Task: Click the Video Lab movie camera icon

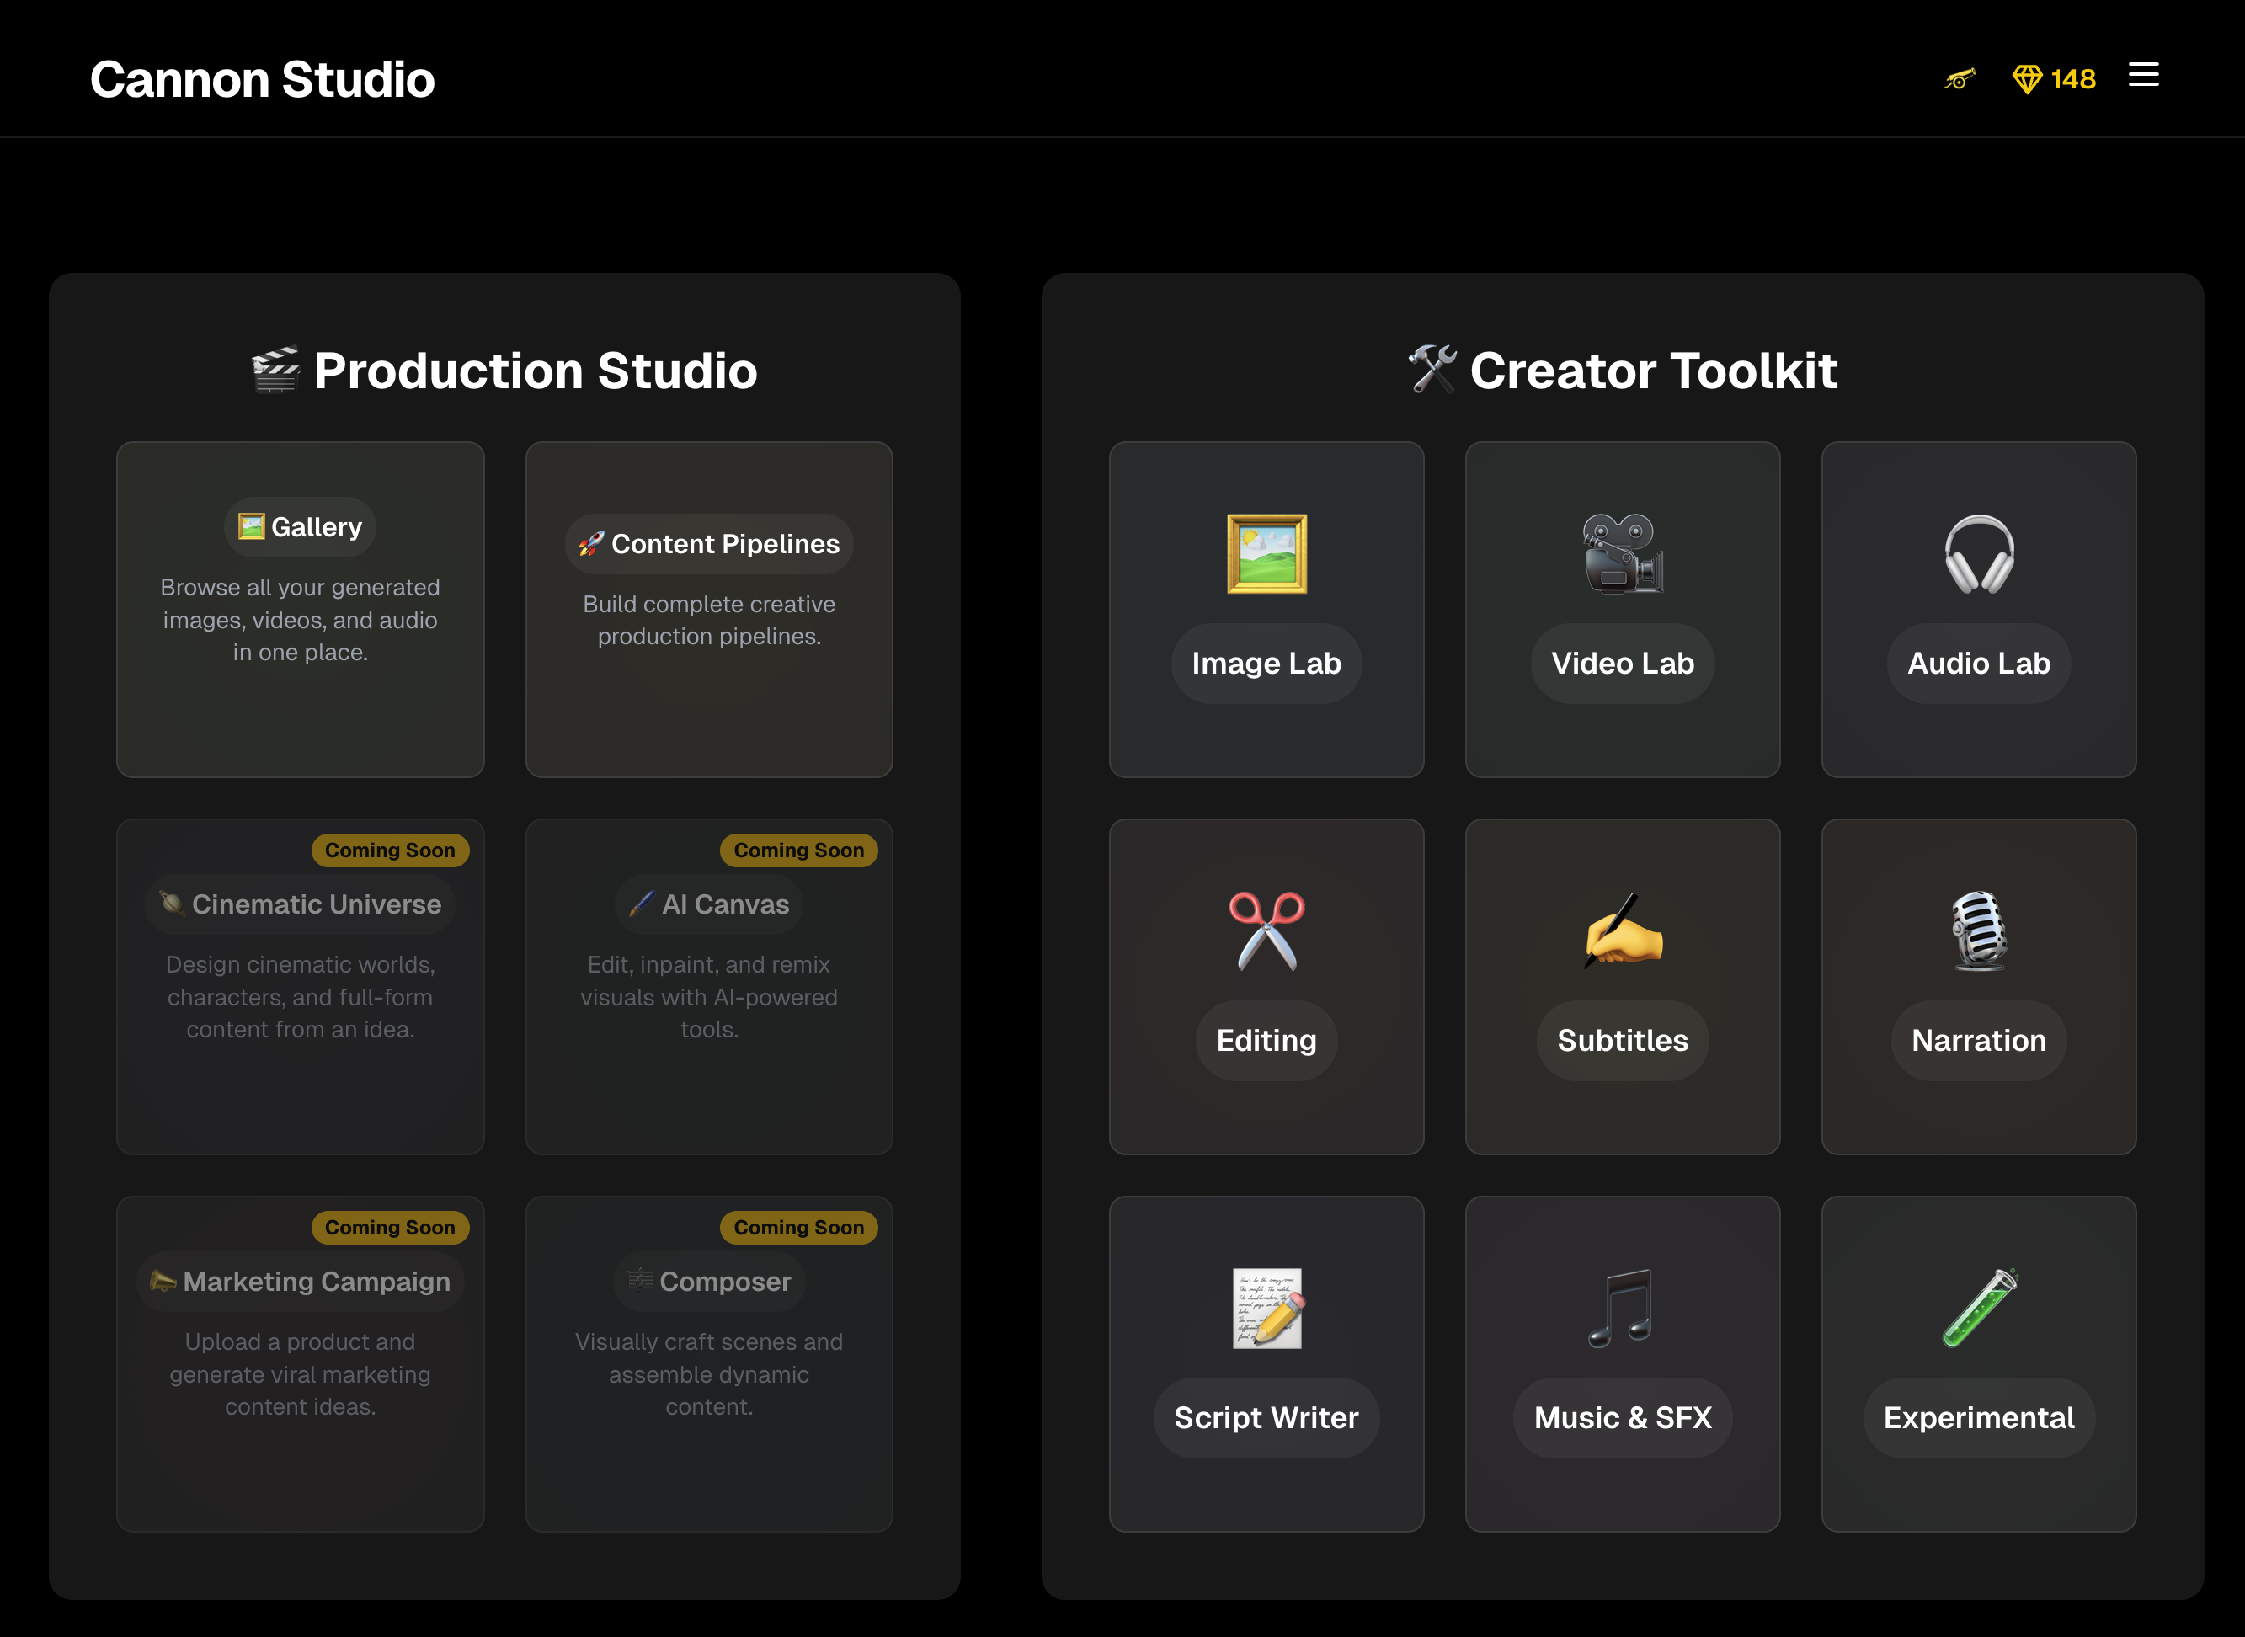Action: [1622, 554]
